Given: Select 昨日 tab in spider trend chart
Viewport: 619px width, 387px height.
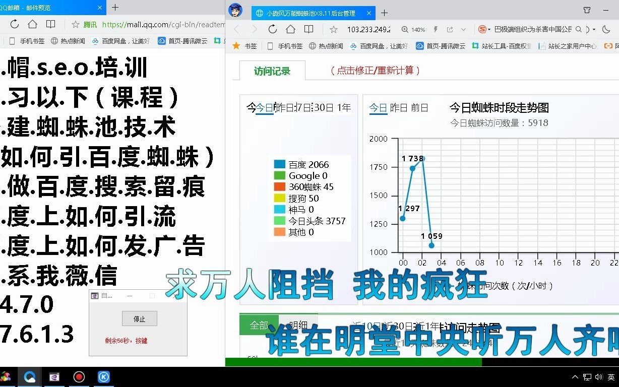Looking at the screenshot, I should (399, 107).
